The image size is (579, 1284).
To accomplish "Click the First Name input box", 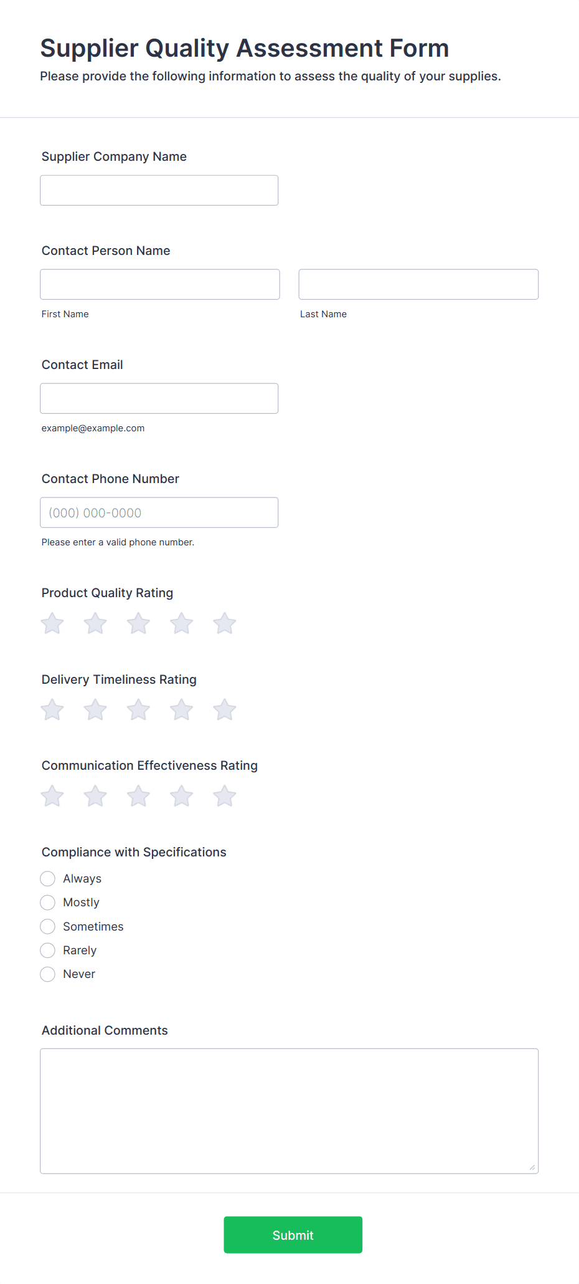I will pyautogui.click(x=160, y=284).
